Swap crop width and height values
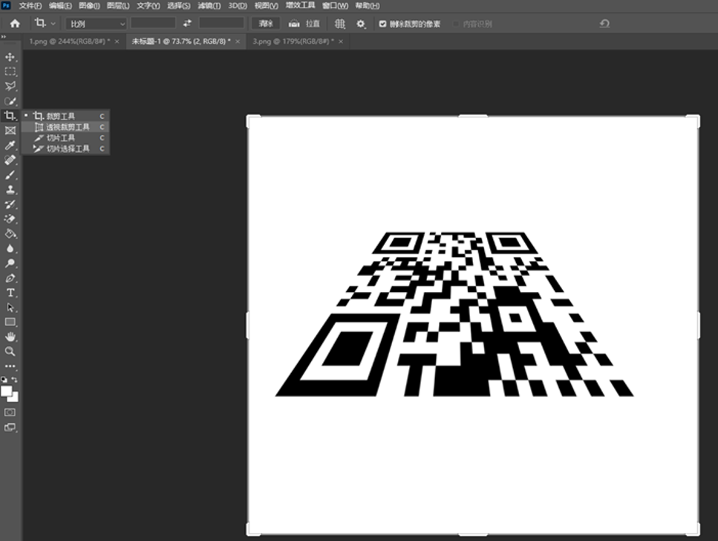Viewport: 718px width, 541px height. tap(187, 23)
